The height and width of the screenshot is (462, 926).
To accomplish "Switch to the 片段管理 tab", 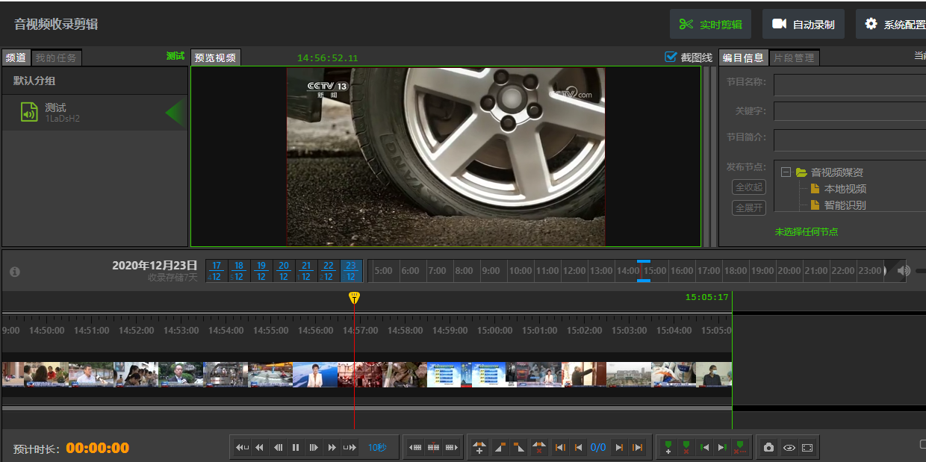I will tap(794, 58).
